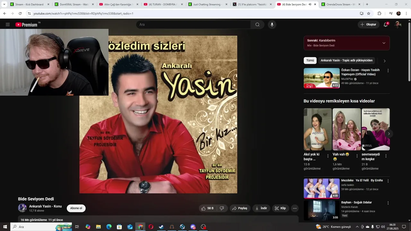Open File Explorer from taskbar
Screen dimensions: 411x231
[x=98, y=227]
